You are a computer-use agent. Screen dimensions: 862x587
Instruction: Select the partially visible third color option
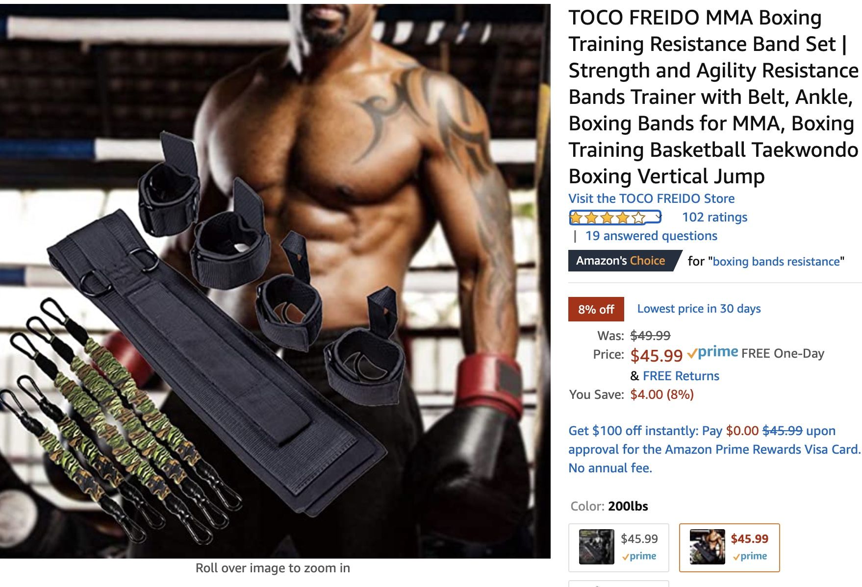click(x=618, y=584)
